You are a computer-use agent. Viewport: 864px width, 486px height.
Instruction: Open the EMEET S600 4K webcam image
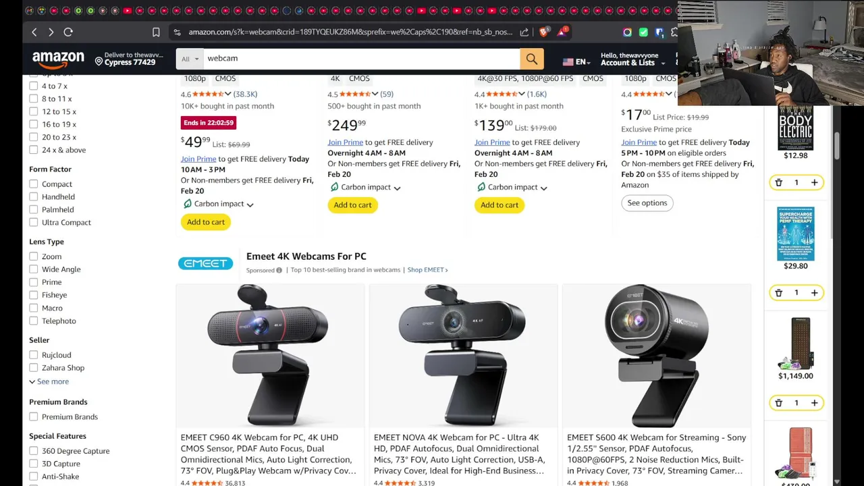[x=656, y=356]
